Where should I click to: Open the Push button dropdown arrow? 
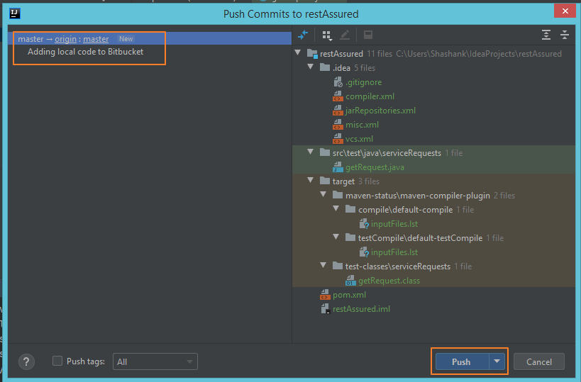[497, 361]
